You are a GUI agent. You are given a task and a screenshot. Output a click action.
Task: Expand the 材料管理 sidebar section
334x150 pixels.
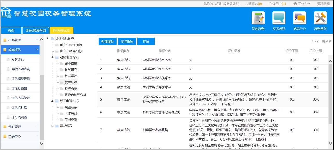click(x=37, y=40)
